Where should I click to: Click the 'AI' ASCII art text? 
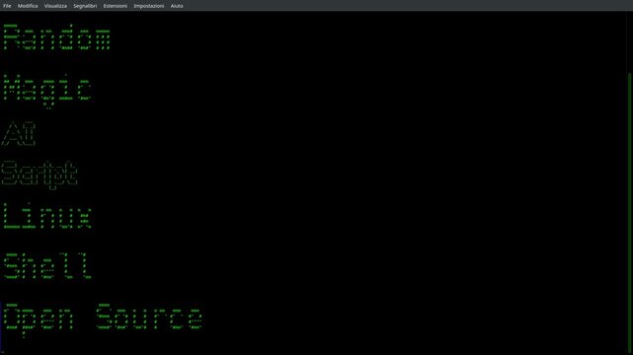[19, 134]
